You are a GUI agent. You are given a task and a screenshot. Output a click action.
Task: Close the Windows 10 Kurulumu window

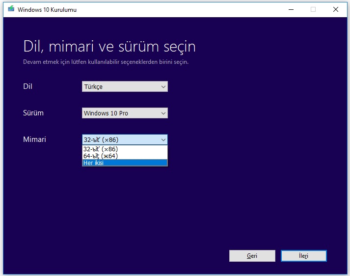pyautogui.click(x=336, y=9)
